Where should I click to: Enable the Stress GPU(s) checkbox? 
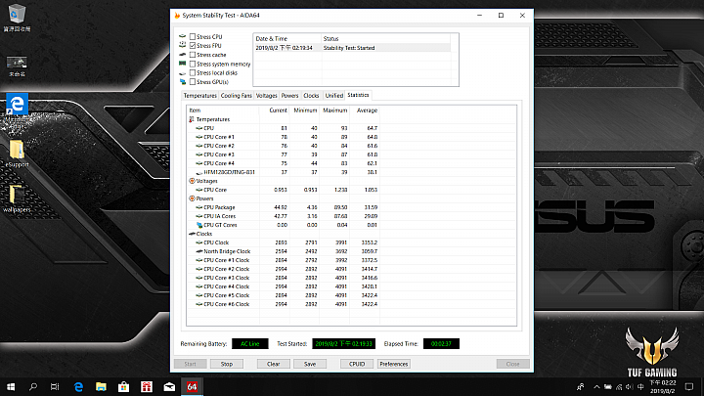pos(193,82)
